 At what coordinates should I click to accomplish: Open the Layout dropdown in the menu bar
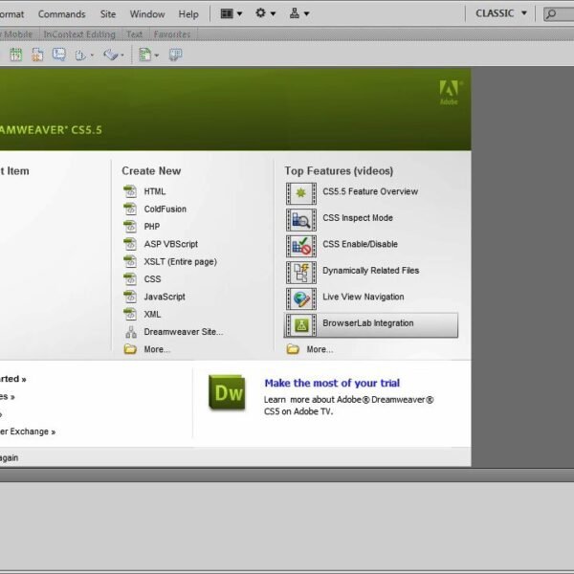[x=231, y=13]
